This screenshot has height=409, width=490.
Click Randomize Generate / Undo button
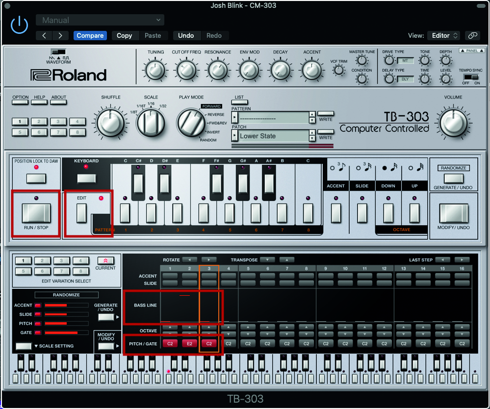click(x=453, y=179)
